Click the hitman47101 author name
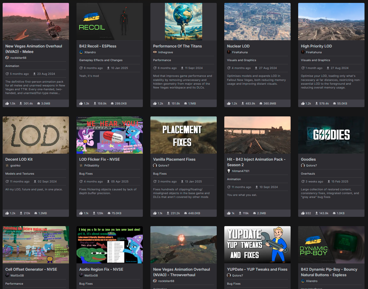Image resolution: width=368 pixels, height=289 pixels. point(241,171)
